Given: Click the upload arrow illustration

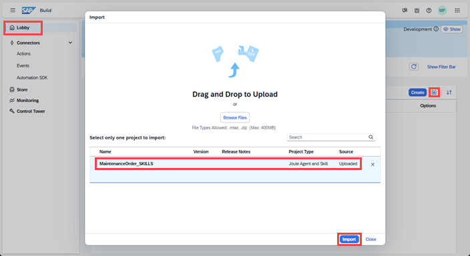Looking at the screenshot, I should 234,70.
